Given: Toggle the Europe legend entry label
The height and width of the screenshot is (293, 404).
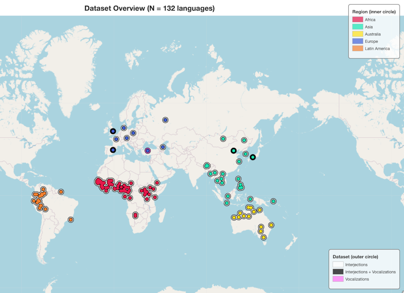Looking at the screenshot, I should coord(371,41).
